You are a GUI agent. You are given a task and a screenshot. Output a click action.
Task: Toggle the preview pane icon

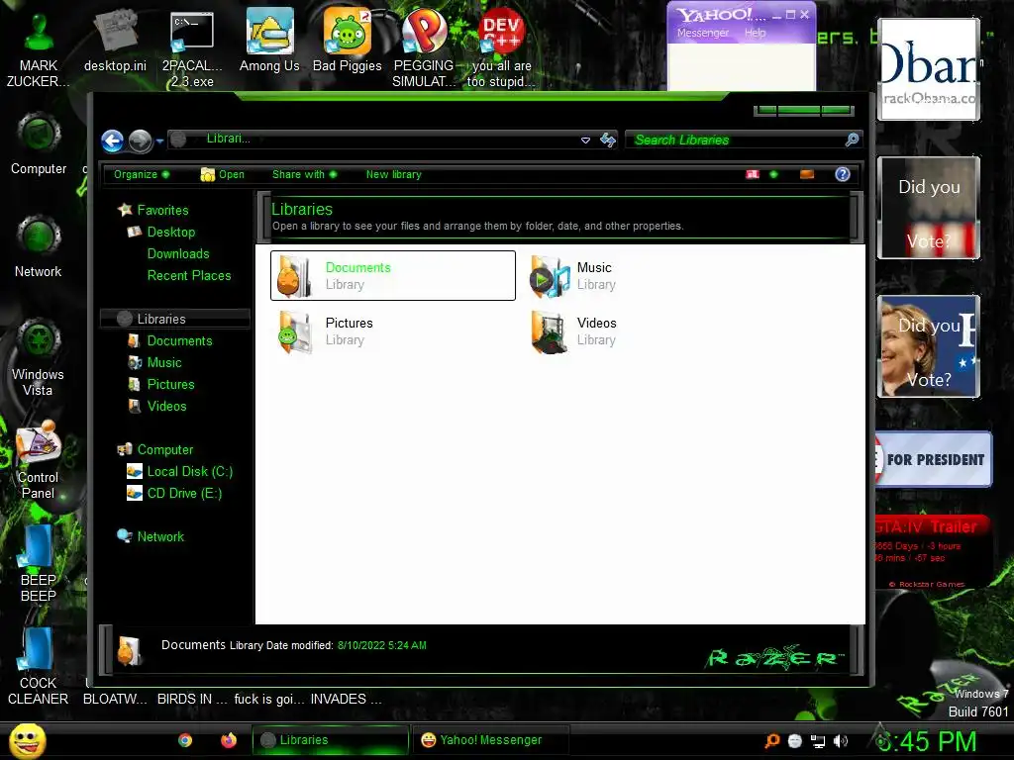pos(807,174)
